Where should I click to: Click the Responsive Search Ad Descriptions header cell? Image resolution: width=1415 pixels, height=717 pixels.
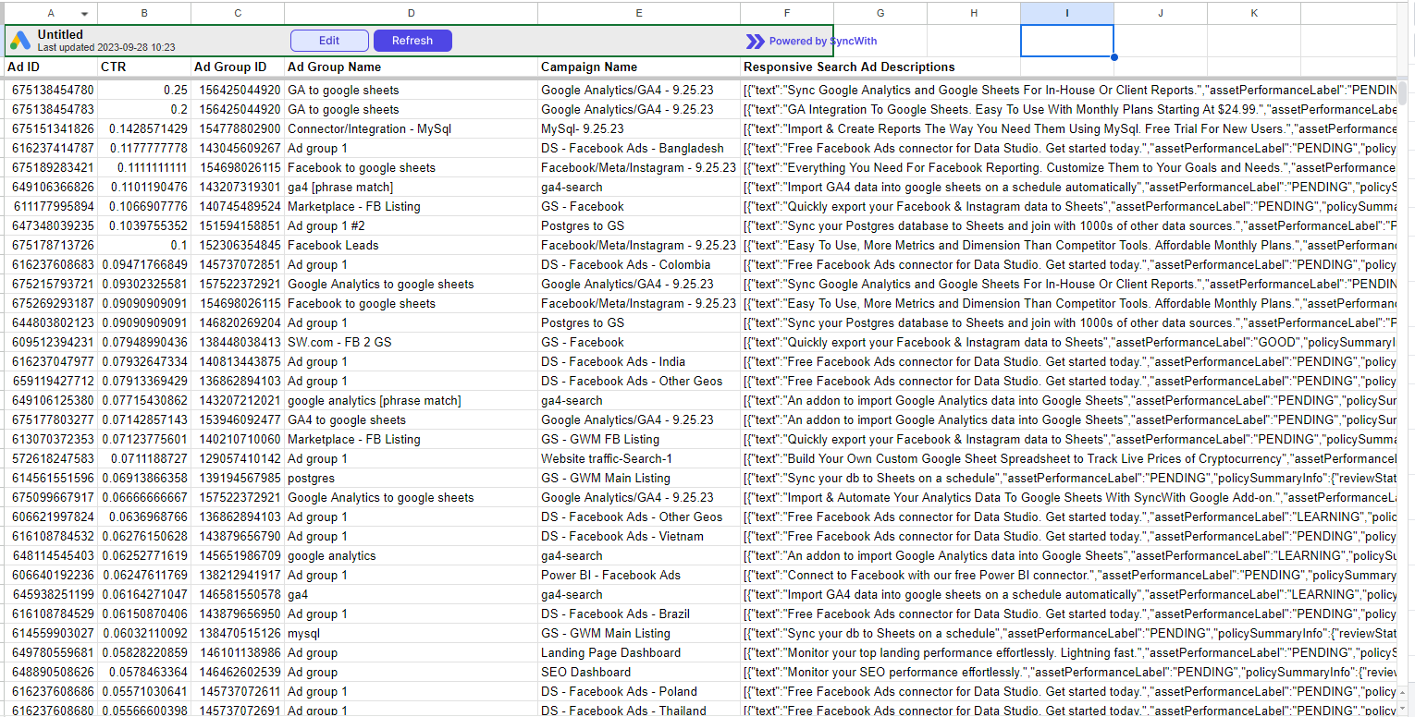point(849,67)
